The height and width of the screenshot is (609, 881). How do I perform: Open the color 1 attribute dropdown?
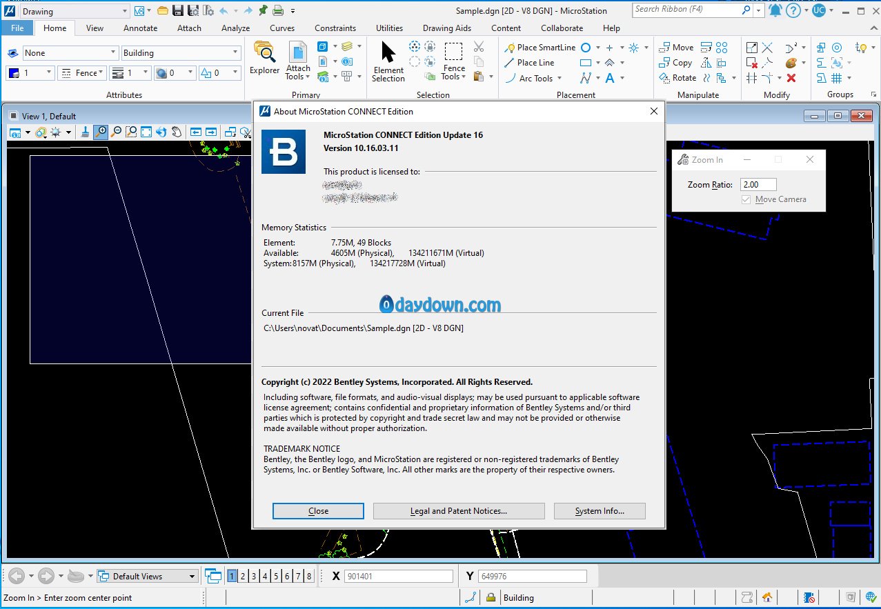[x=30, y=72]
